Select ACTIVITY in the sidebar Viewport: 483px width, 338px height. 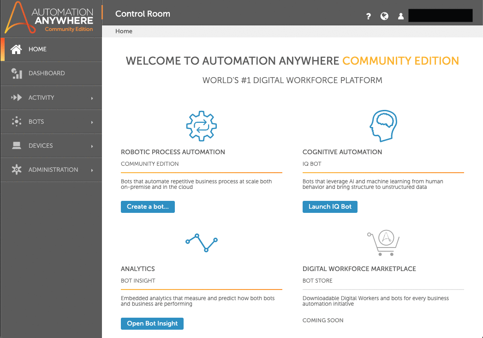[x=51, y=97]
